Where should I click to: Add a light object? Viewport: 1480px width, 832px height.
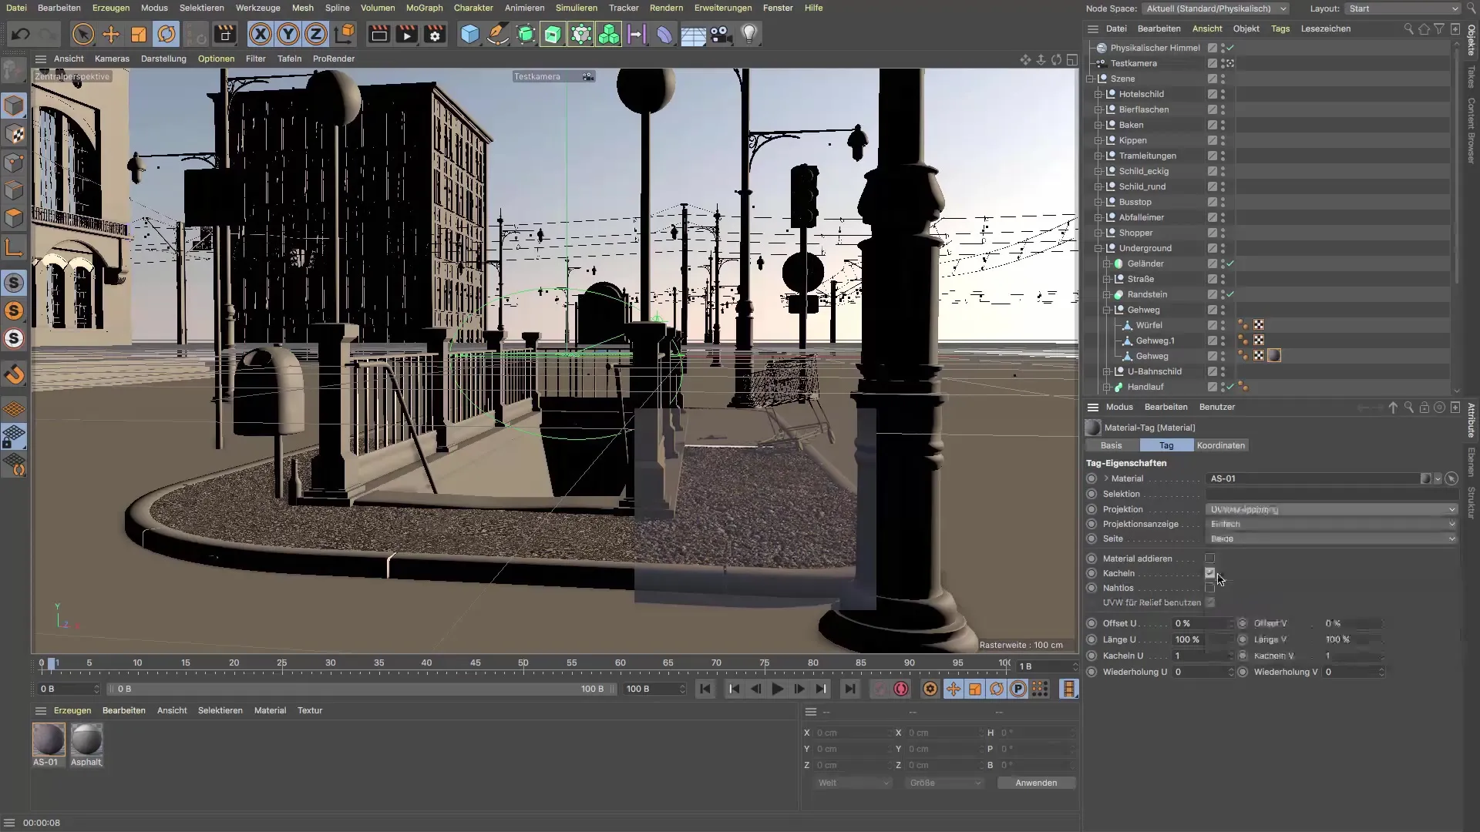point(749,35)
